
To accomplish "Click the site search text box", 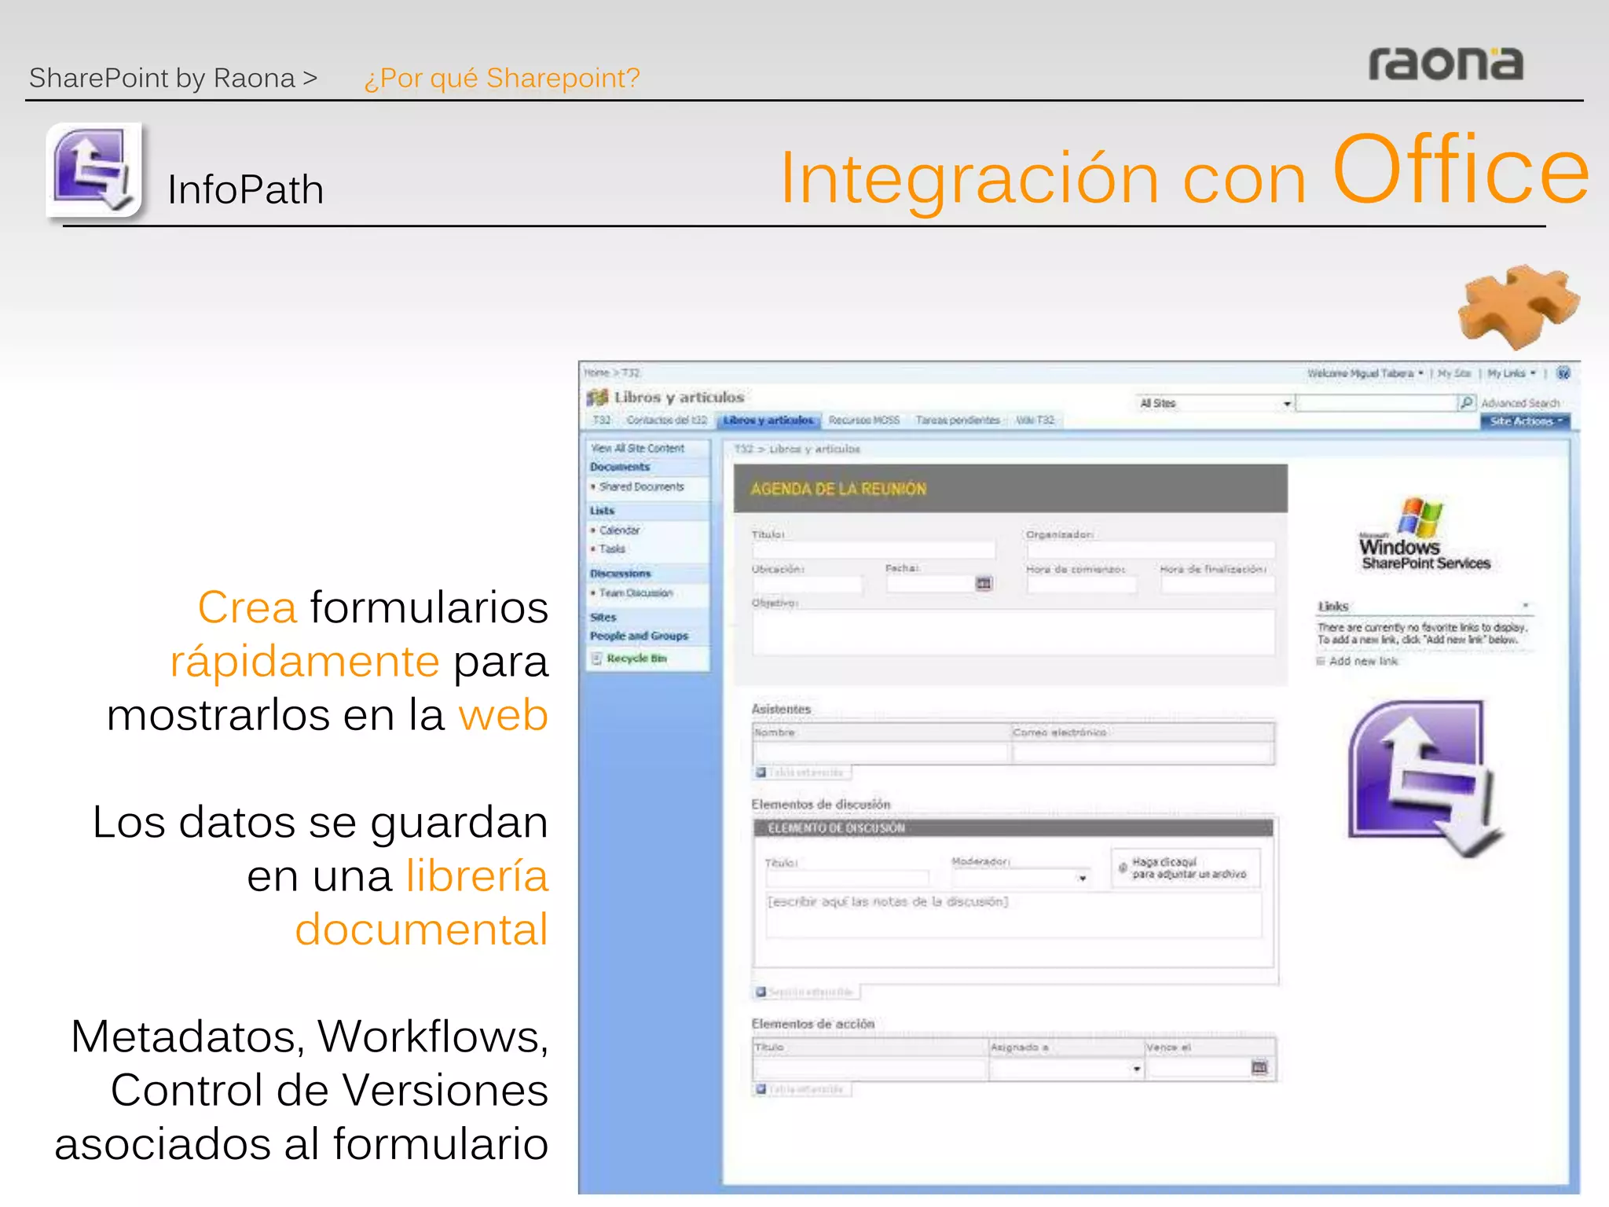I will [1377, 403].
